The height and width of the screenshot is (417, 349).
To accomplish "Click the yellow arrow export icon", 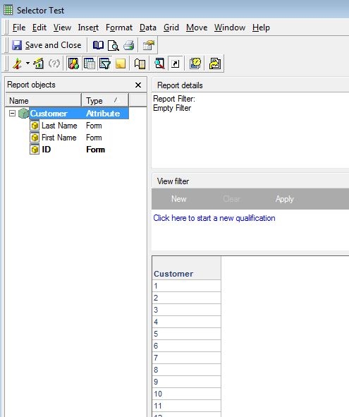I will [215, 64].
